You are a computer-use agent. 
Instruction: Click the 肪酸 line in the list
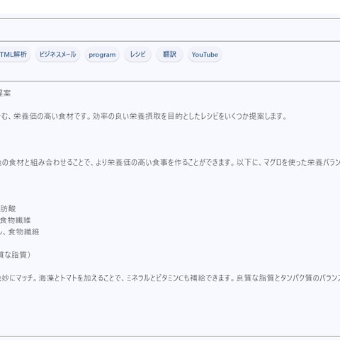point(8,208)
